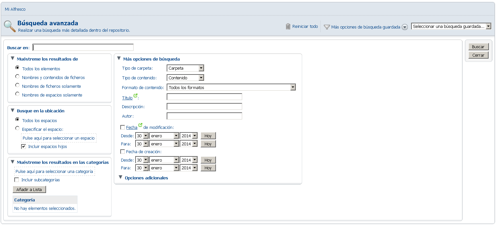Choose the 'Especificar el espacio' radio option

[18, 128]
